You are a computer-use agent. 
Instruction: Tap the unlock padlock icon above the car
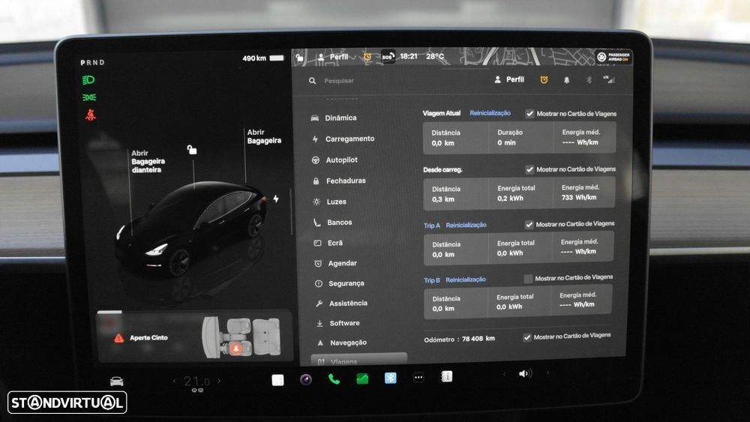(x=192, y=150)
